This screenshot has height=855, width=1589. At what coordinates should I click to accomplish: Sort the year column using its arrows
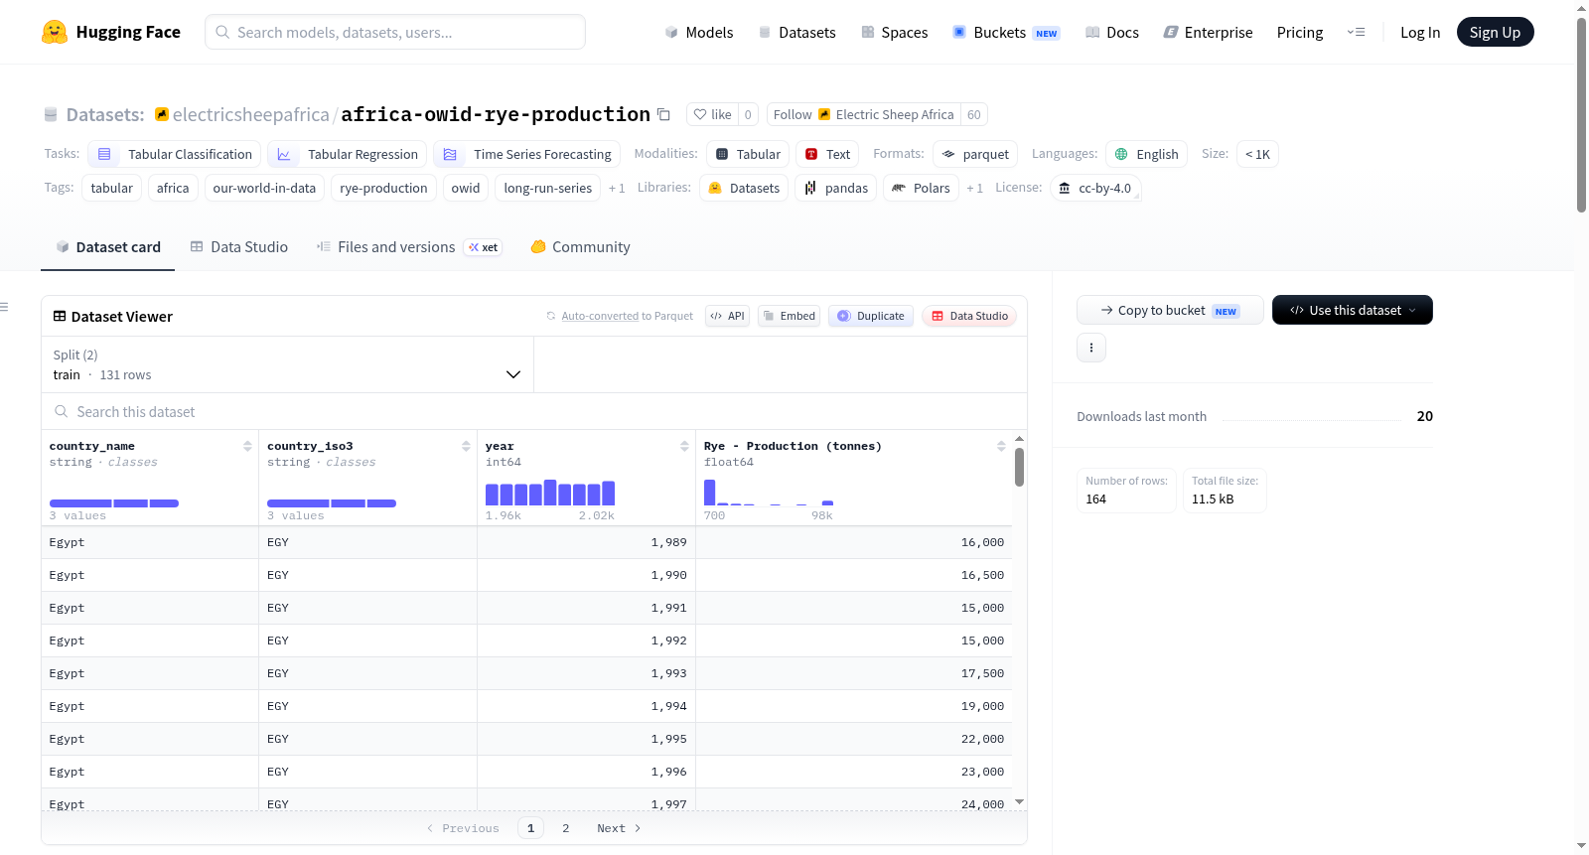(x=684, y=447)
